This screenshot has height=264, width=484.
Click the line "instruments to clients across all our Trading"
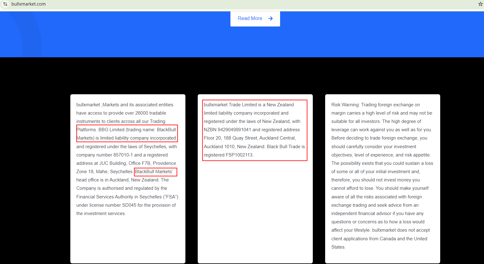(121, 121)
